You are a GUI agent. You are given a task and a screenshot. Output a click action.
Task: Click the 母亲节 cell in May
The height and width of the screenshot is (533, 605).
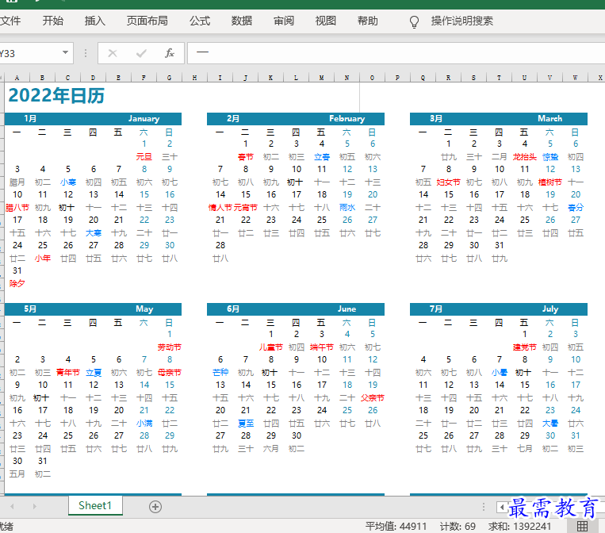click(x=170, y=373)
